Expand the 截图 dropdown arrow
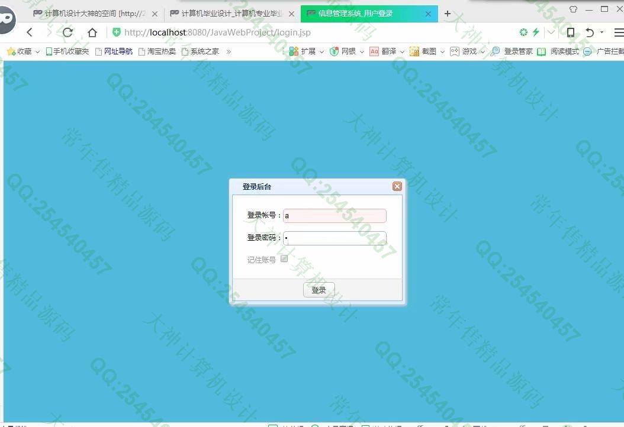 442,51
